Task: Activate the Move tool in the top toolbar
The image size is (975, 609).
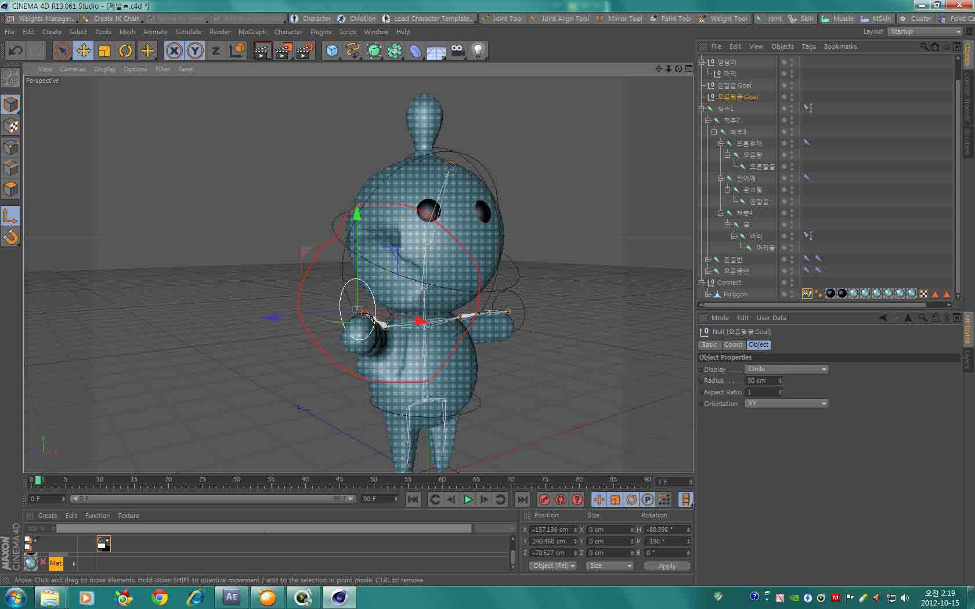Action: 84,51
